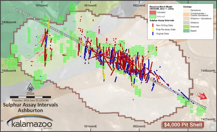Click the bottom '592200mE' easting label

click(x=139, y=126)
